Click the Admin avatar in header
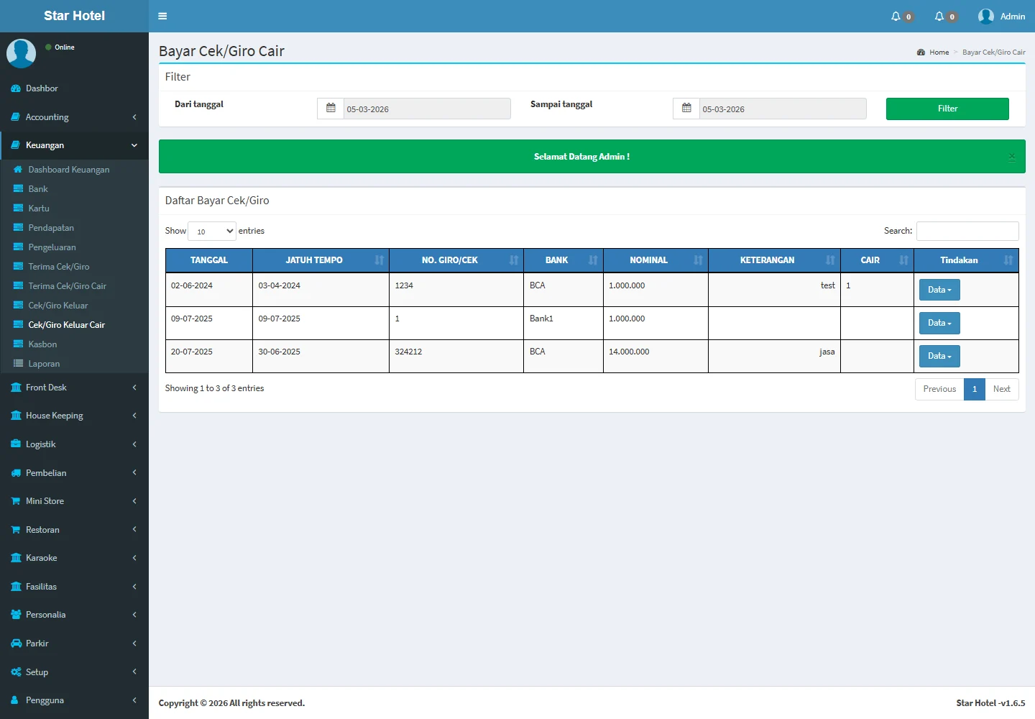 coord(986,16)
